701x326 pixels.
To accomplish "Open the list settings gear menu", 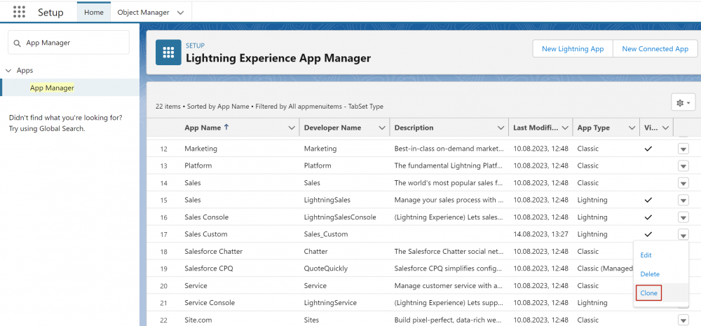I will click(683, 103).
